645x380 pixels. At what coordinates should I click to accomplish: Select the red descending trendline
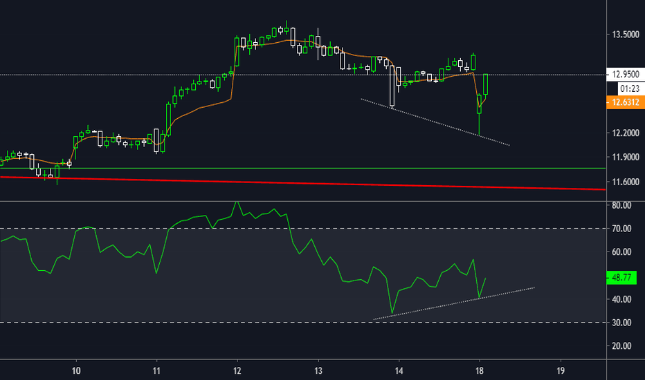point(302,183)
